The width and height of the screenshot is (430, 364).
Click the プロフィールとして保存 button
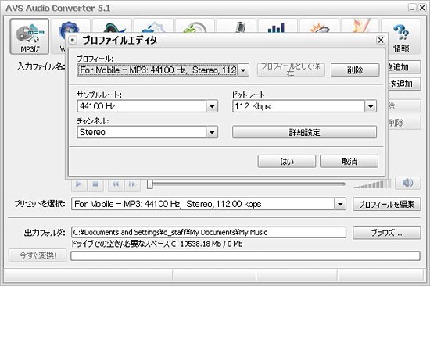pos(291,70)
